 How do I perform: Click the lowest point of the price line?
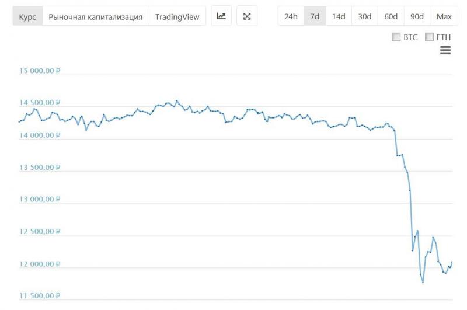(423, 283)
